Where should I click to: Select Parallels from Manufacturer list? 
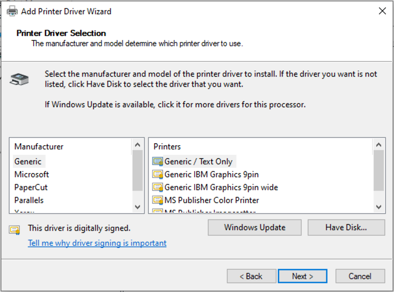pos(29,200)
